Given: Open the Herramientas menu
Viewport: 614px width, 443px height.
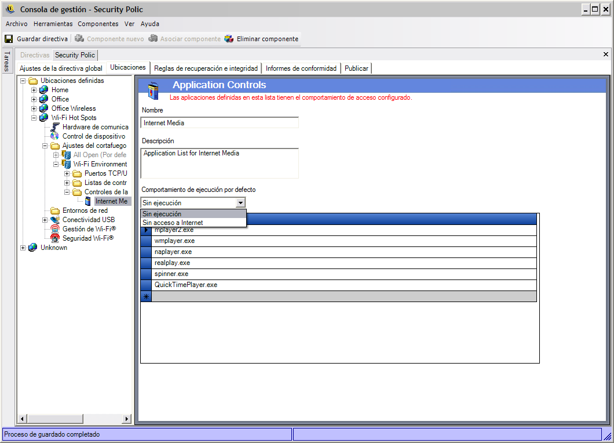Looking at the screenshot, I should pyautogui.click(x=53, y=24).
